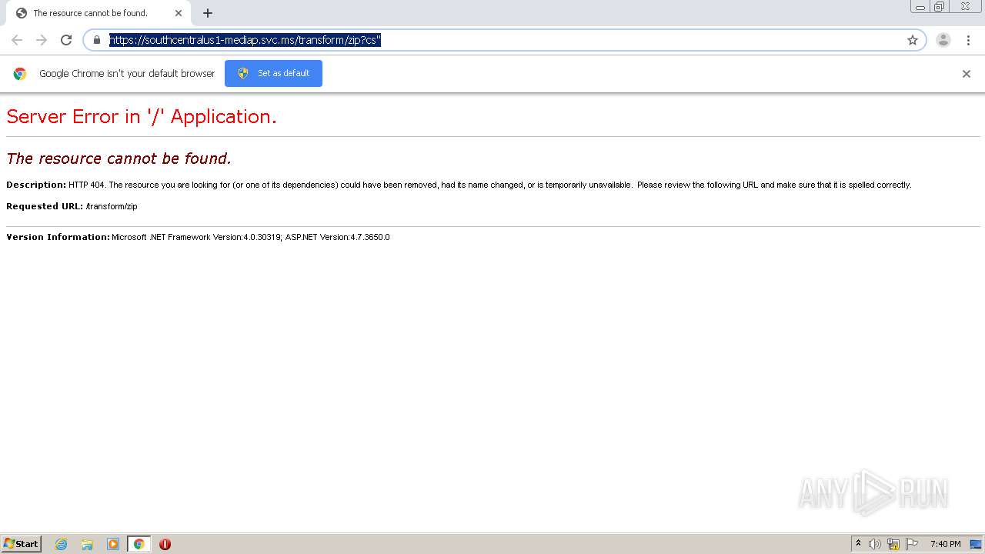The image size is (985, 554).
Task: Bookmark this page with the star icon
Action: tap(913, 40)
